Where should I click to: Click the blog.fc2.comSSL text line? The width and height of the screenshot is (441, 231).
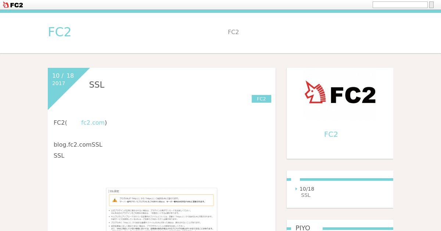click(x=78, y=144)
